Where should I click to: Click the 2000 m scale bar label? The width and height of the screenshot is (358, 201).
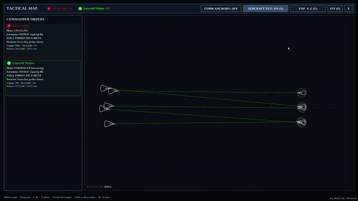click(x=107, y=187)
